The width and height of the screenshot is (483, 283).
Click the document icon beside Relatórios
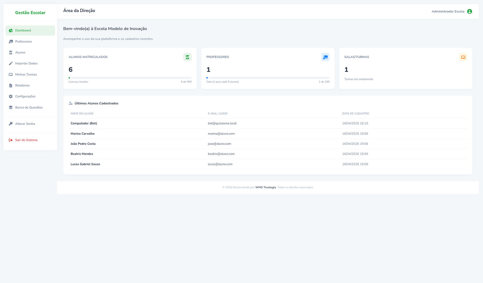11,85
